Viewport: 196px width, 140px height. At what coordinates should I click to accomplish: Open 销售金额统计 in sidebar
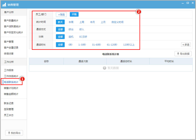[x=11, y=94]
